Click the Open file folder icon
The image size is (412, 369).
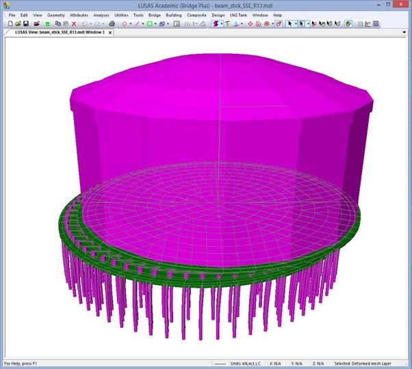[x=18, y=24]
